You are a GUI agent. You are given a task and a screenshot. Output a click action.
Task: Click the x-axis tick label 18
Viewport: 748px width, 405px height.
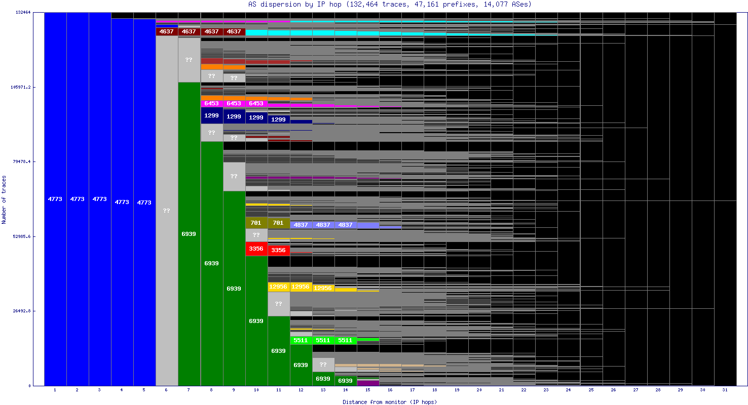point(434,390)
